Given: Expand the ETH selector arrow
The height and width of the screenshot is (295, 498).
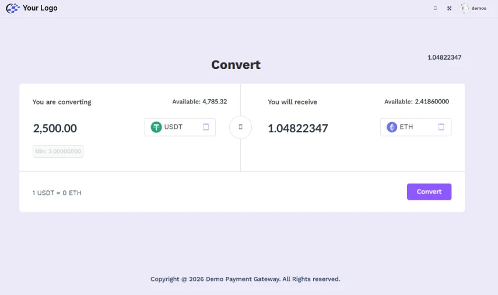Looking at the screenshot, I should [x=441, y=127].
